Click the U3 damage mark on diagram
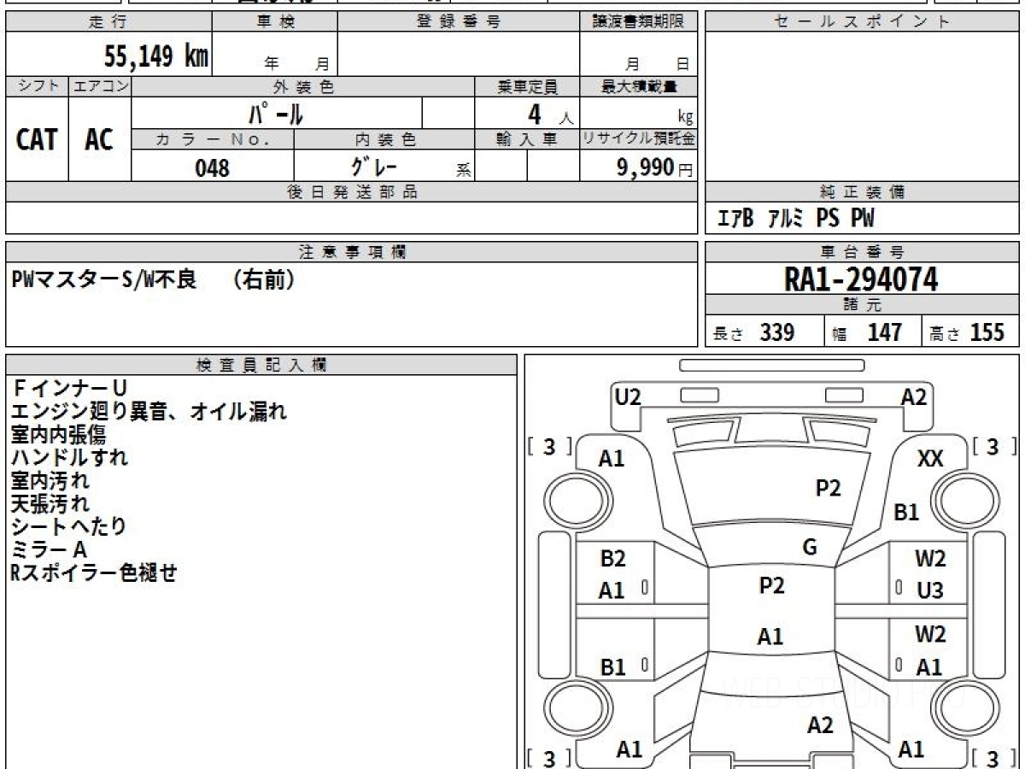Image resolution: width=1025 pixels, height=769 pixels. click(930, 590)
